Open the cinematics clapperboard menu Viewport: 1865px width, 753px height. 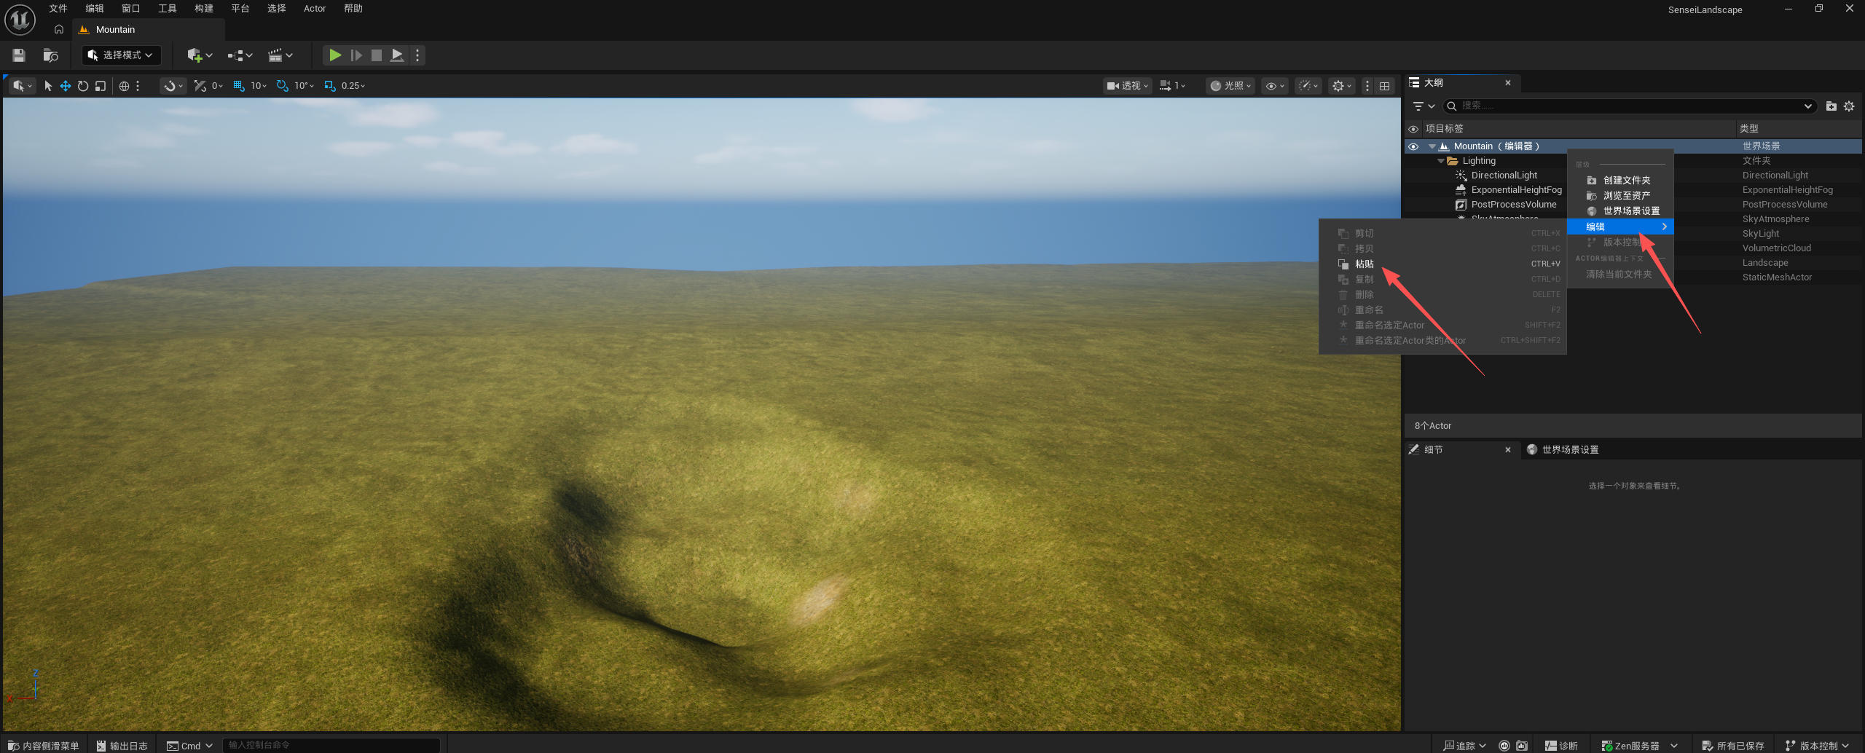tap(280, 55)
